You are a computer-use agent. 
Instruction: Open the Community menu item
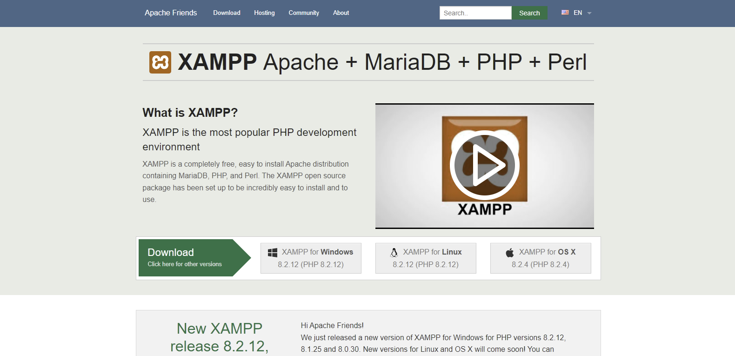click(304, 13)
